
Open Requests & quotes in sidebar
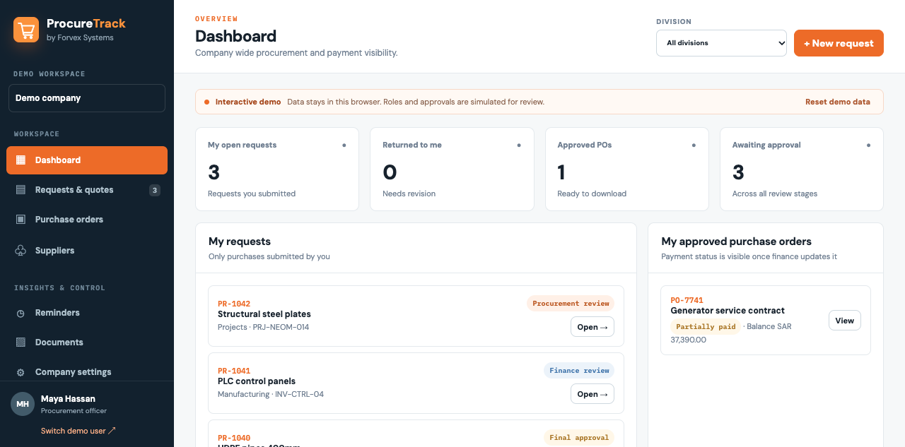pyautogui.click(x=87, y=190)
